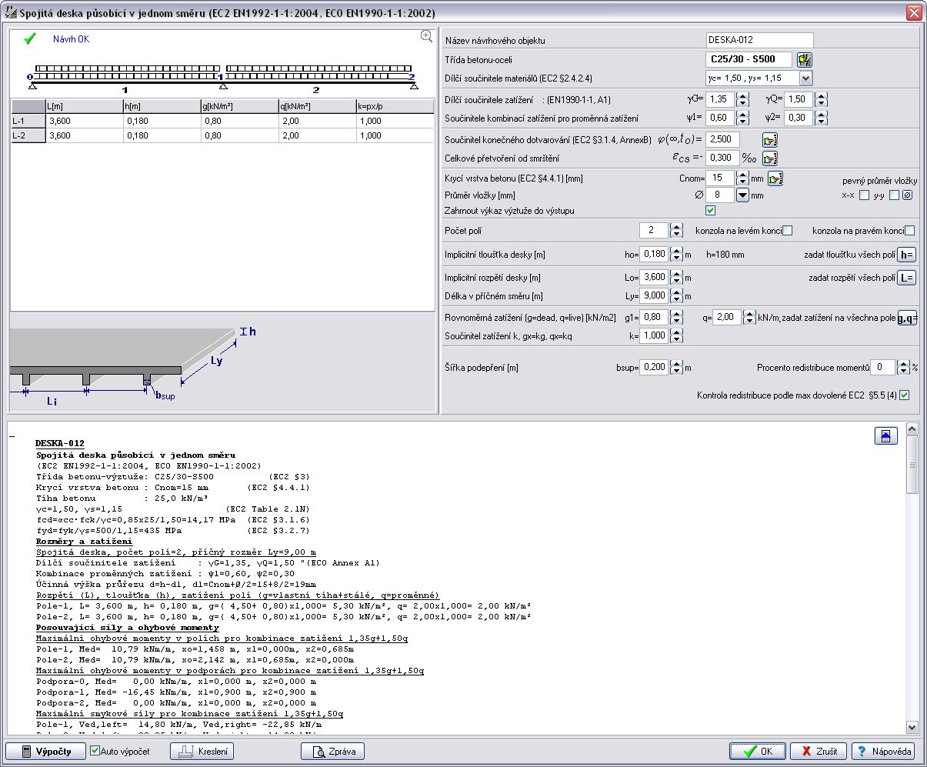Image resolution: width=927 pixels, height=767 pixels.
Task: Adjust Cnom cover stepper
Action: click(742, 178)
